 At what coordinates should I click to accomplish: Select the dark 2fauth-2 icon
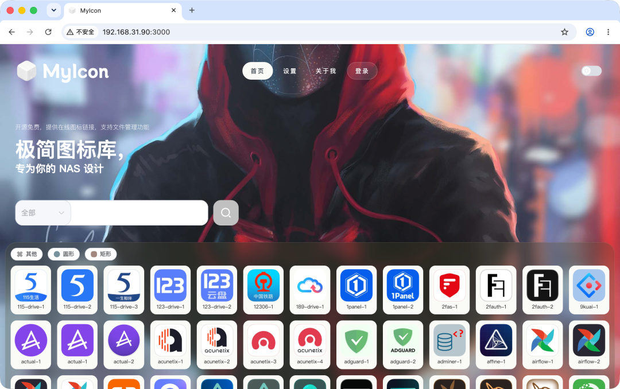(x=542, y=290)
